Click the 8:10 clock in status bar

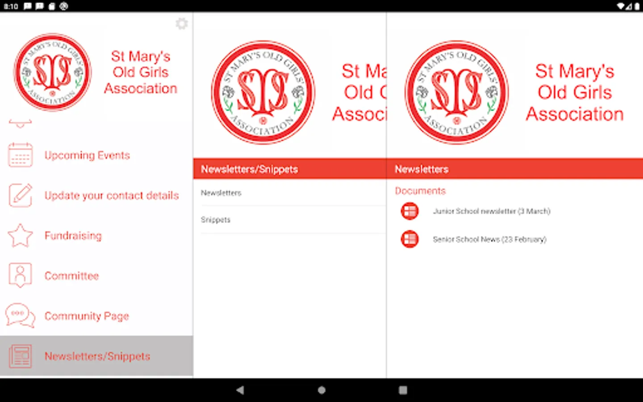click(x=11, y=6)
